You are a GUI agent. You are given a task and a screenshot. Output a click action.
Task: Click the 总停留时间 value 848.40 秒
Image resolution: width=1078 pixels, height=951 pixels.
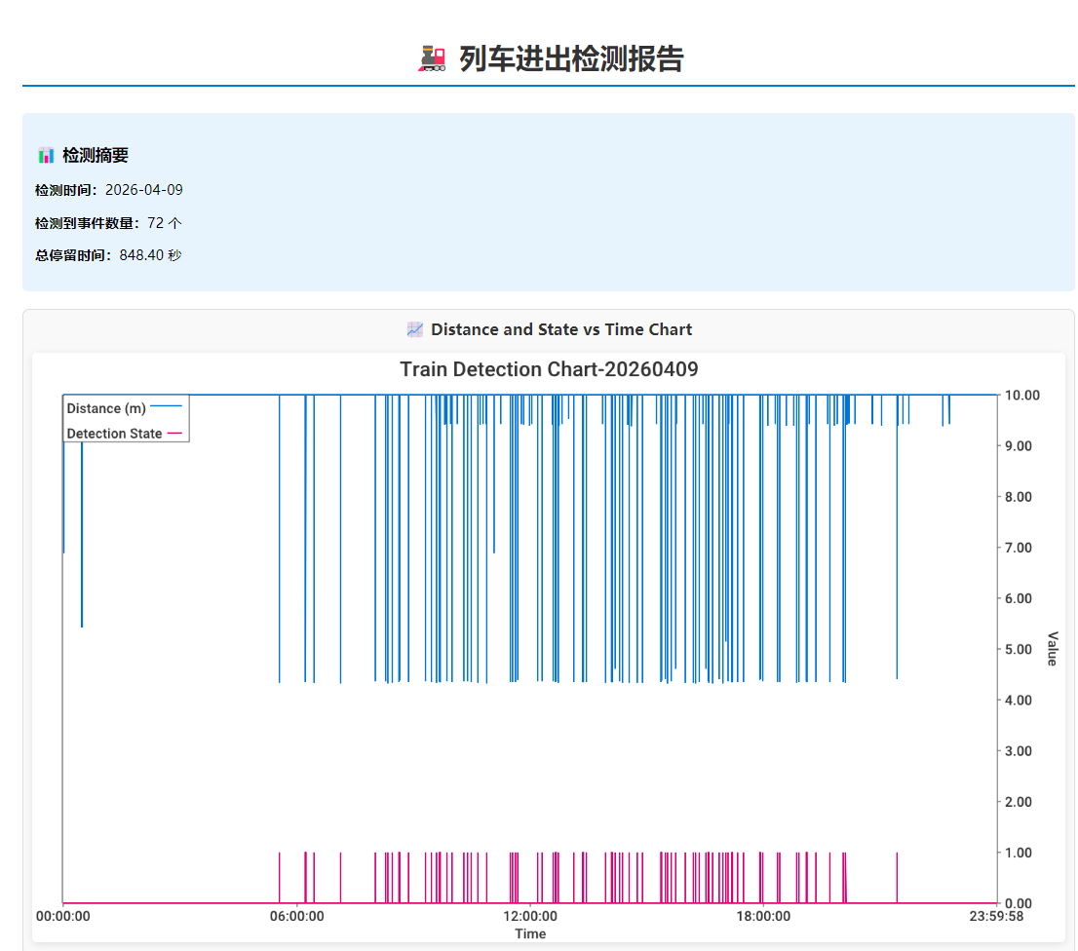[x=150, y=255]
